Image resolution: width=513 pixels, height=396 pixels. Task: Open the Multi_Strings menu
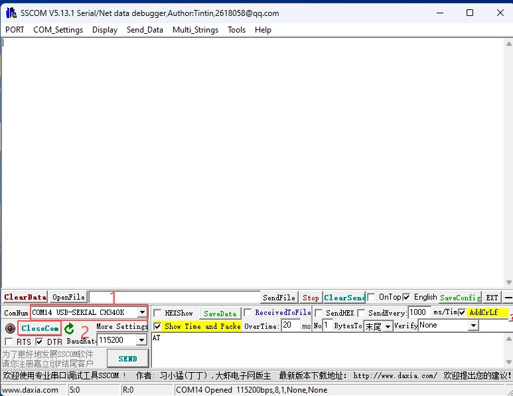[x=195, y=30]
